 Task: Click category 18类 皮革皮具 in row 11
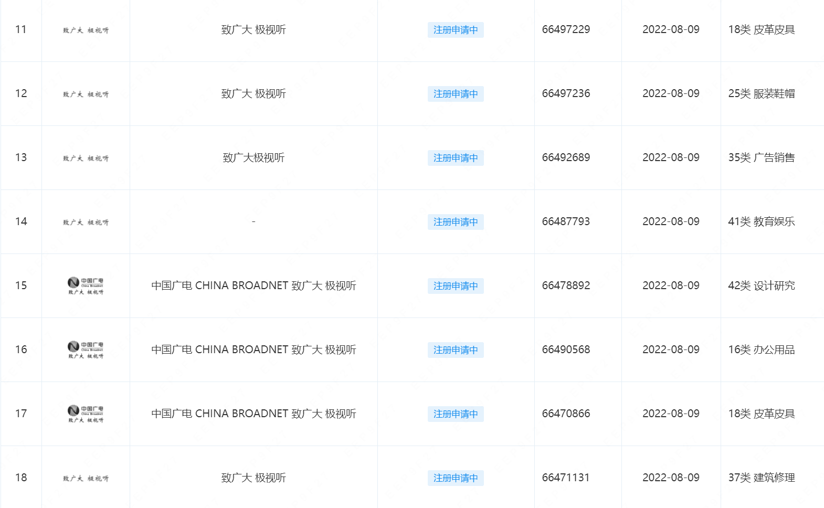tap(762, 30)
